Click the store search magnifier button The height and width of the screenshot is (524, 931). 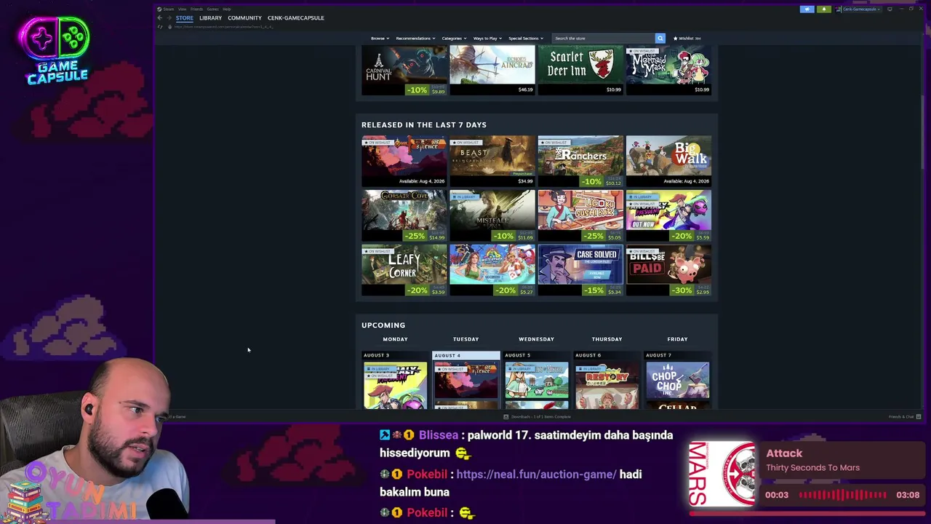click(660, 38)
